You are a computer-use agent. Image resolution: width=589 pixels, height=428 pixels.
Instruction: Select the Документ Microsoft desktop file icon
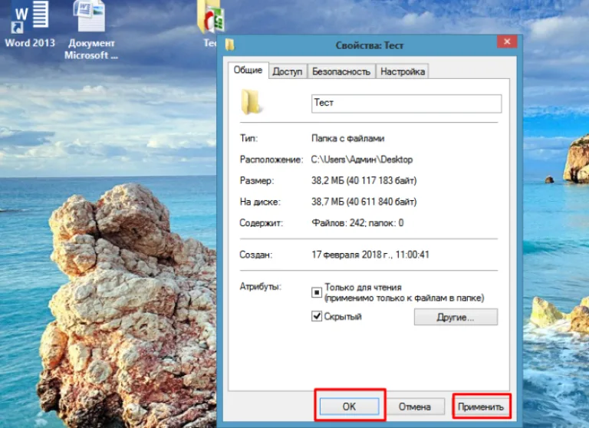[91, 29]
